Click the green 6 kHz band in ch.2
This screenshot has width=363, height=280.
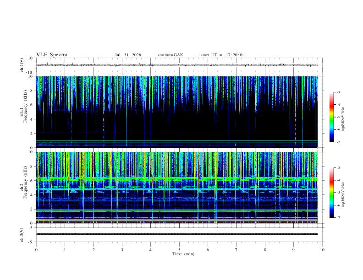tap(177, 179)
